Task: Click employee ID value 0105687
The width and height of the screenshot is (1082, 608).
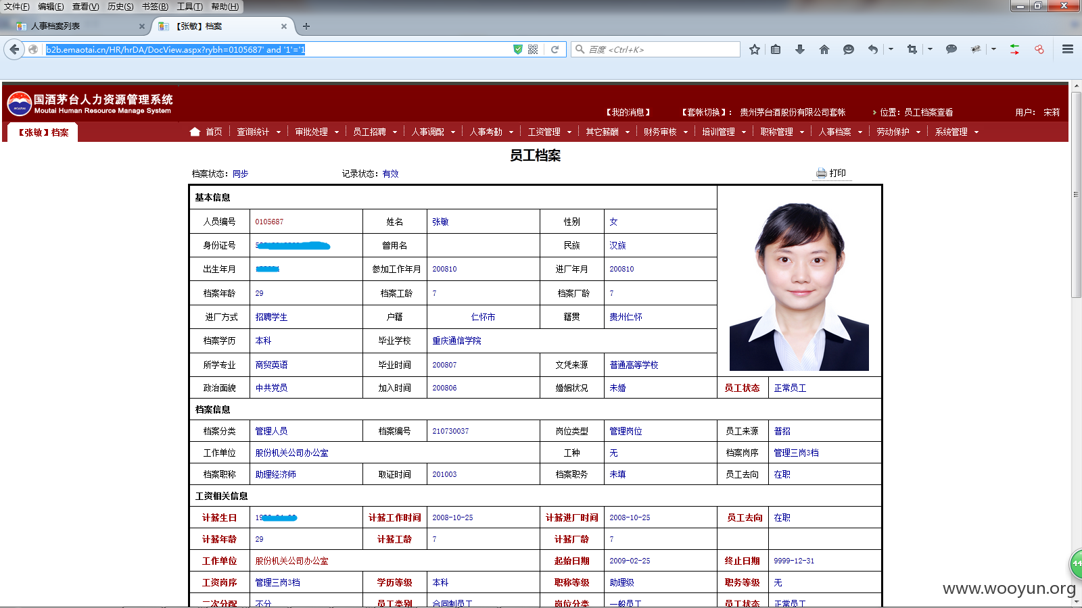Action: pos(269,222)
